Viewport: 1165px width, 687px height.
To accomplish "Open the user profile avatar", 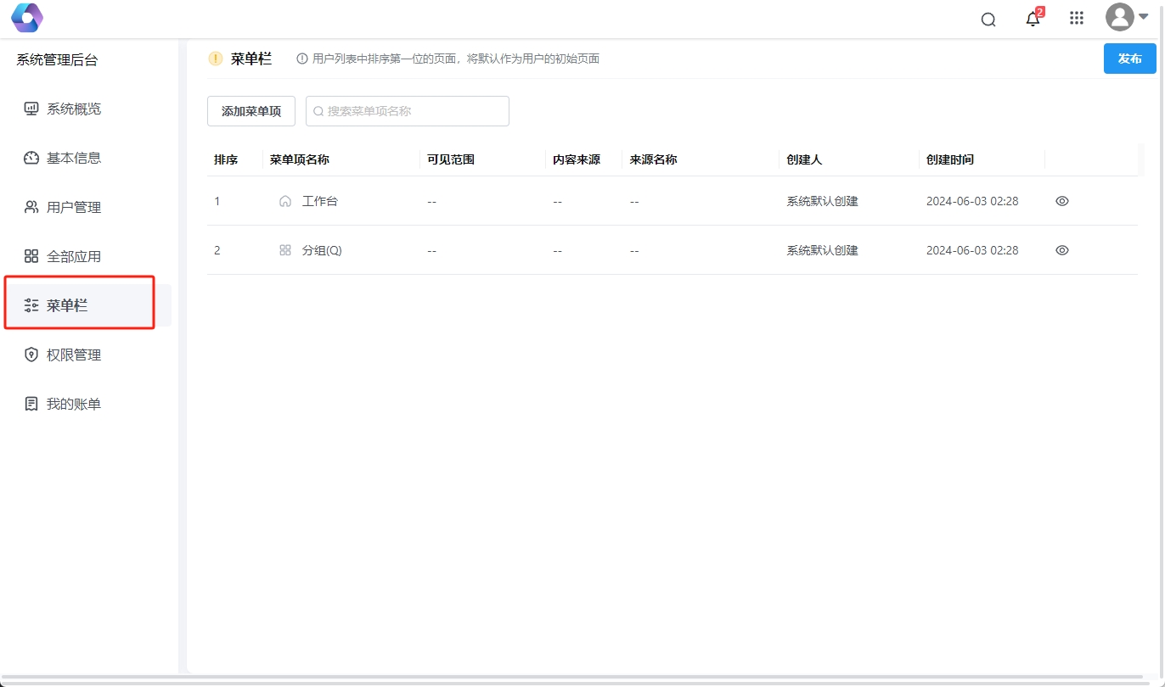I will [1119, 17].
